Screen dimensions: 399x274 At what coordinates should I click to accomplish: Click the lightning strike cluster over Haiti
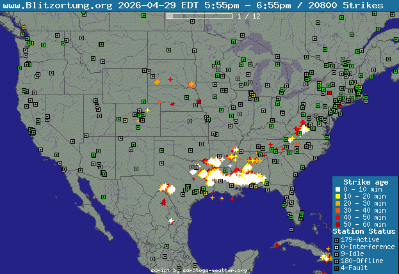coord(320,255)
